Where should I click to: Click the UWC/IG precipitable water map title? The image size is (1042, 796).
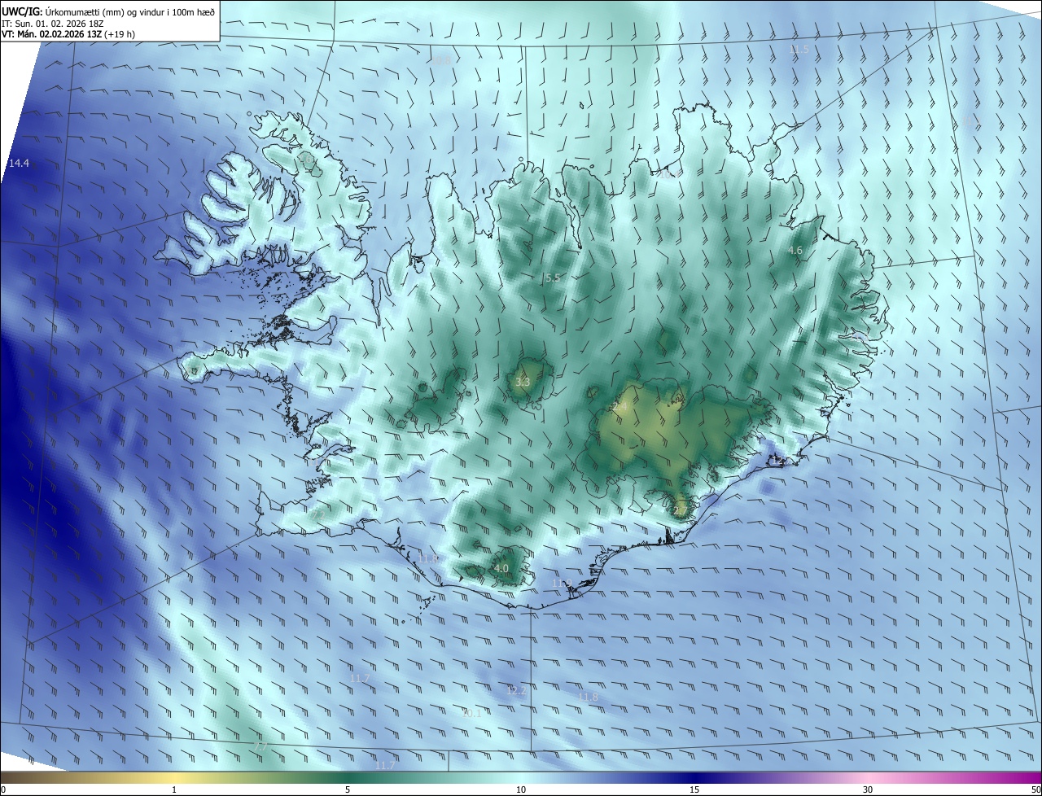tap(108, 11)
